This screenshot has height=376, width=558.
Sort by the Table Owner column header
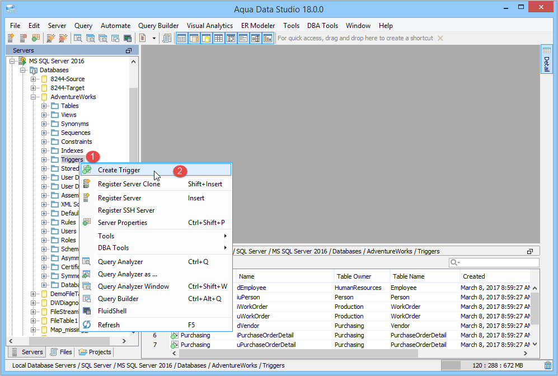pos(362,276)
